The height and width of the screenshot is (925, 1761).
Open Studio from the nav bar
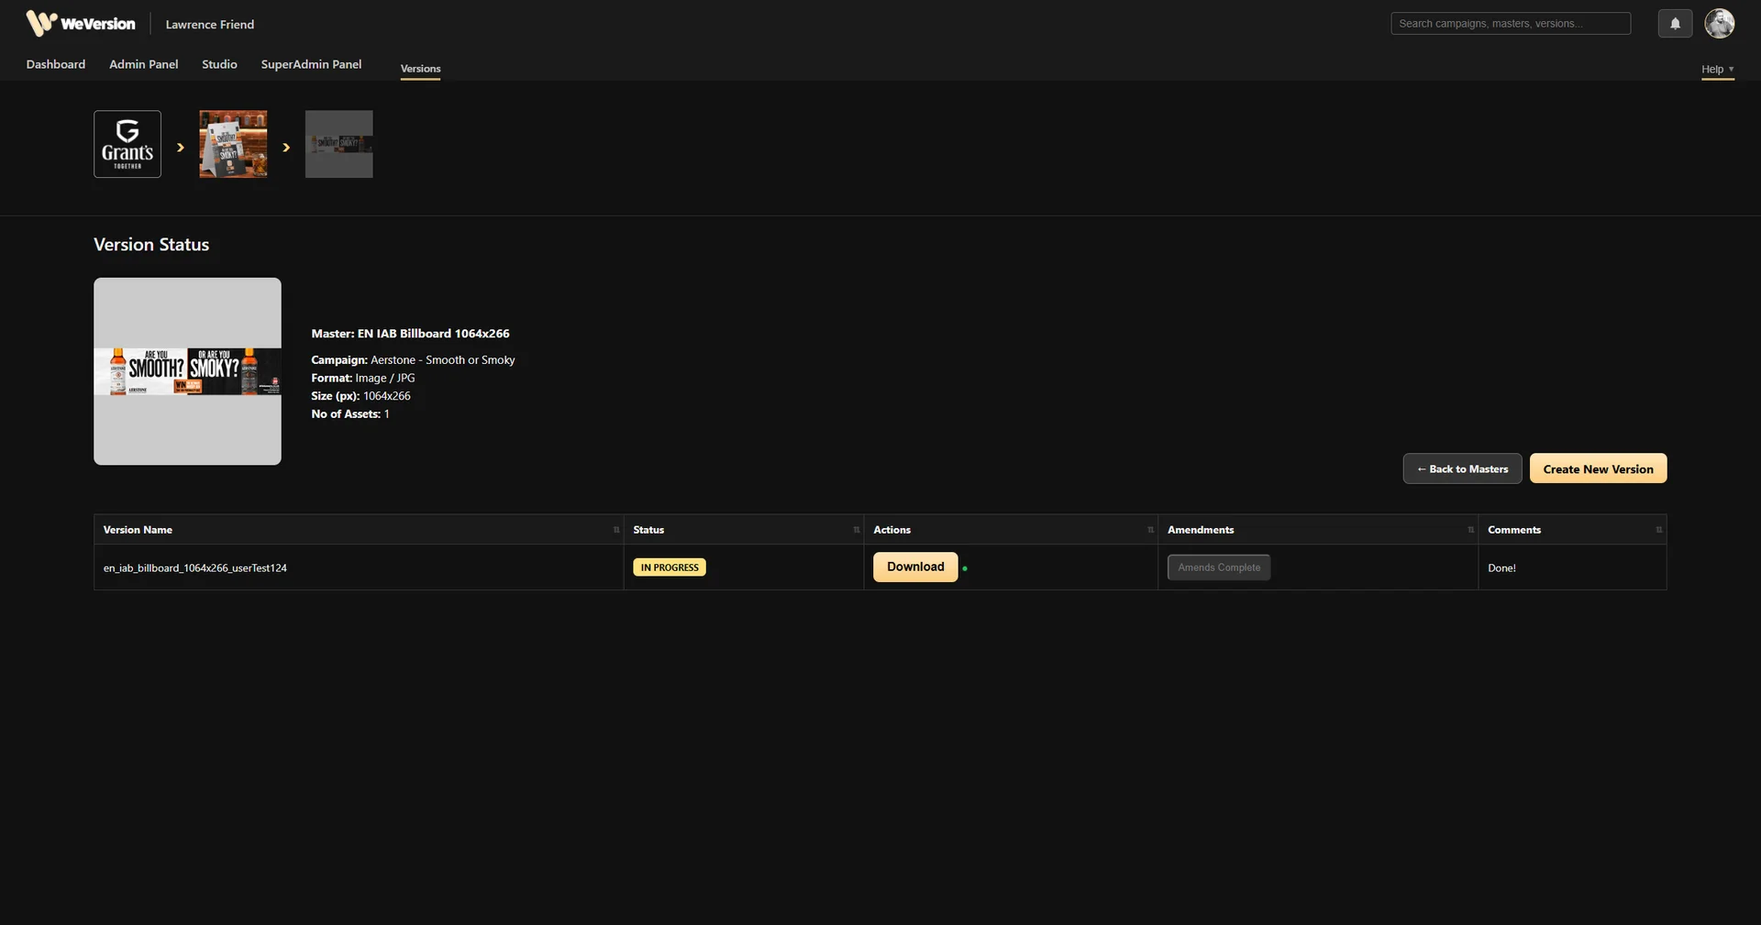(219, 64)
